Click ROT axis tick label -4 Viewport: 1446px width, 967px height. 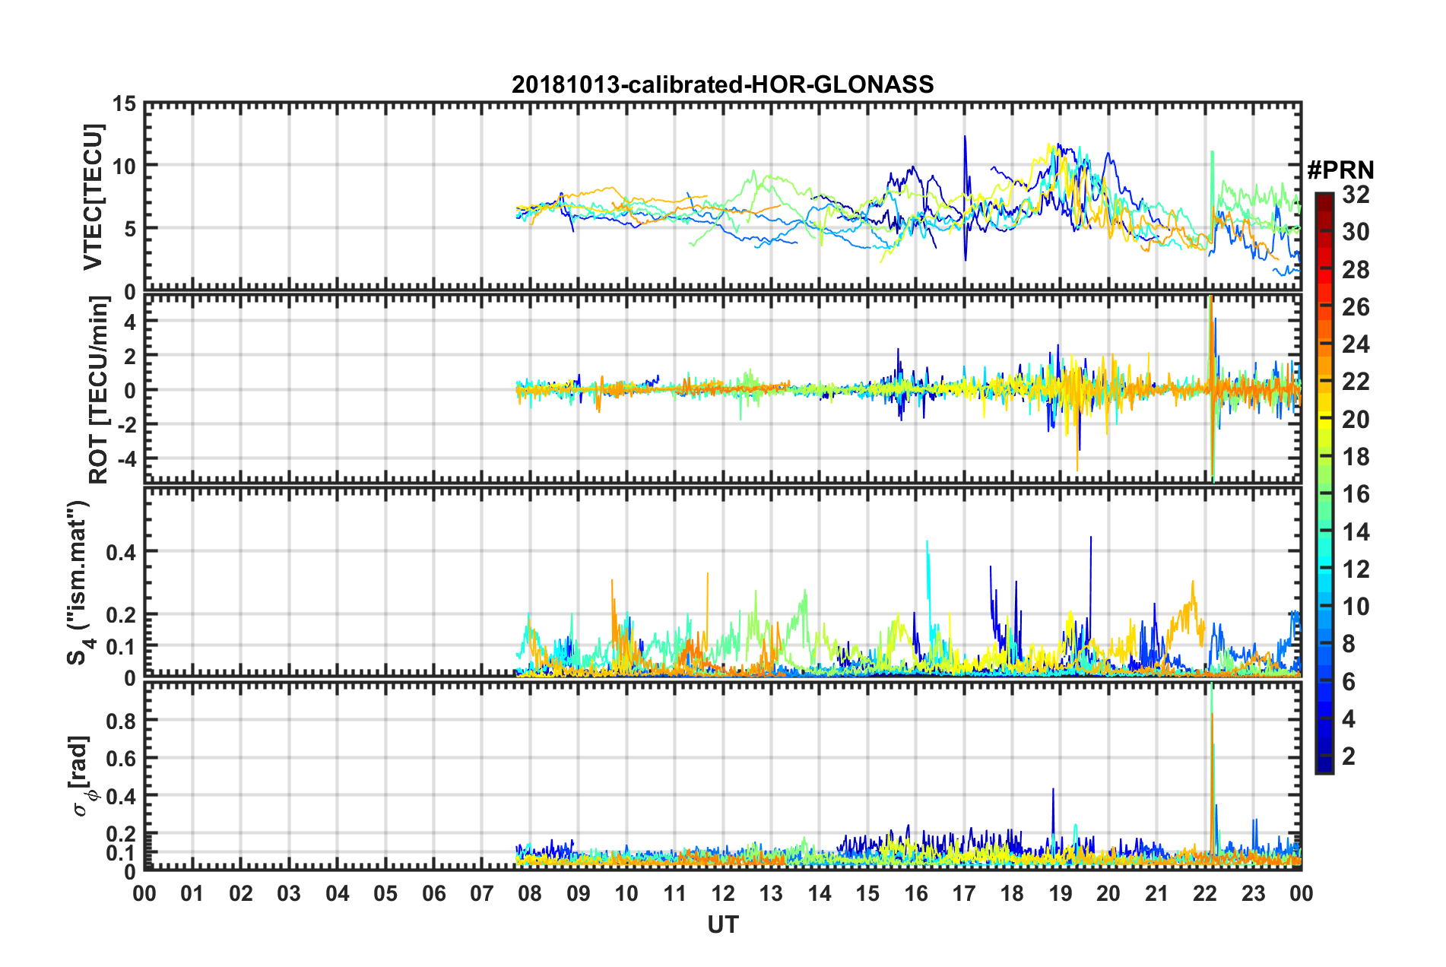125,459
